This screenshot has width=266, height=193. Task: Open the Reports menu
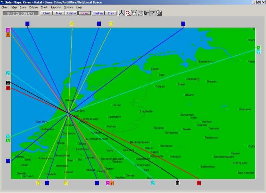56,7
